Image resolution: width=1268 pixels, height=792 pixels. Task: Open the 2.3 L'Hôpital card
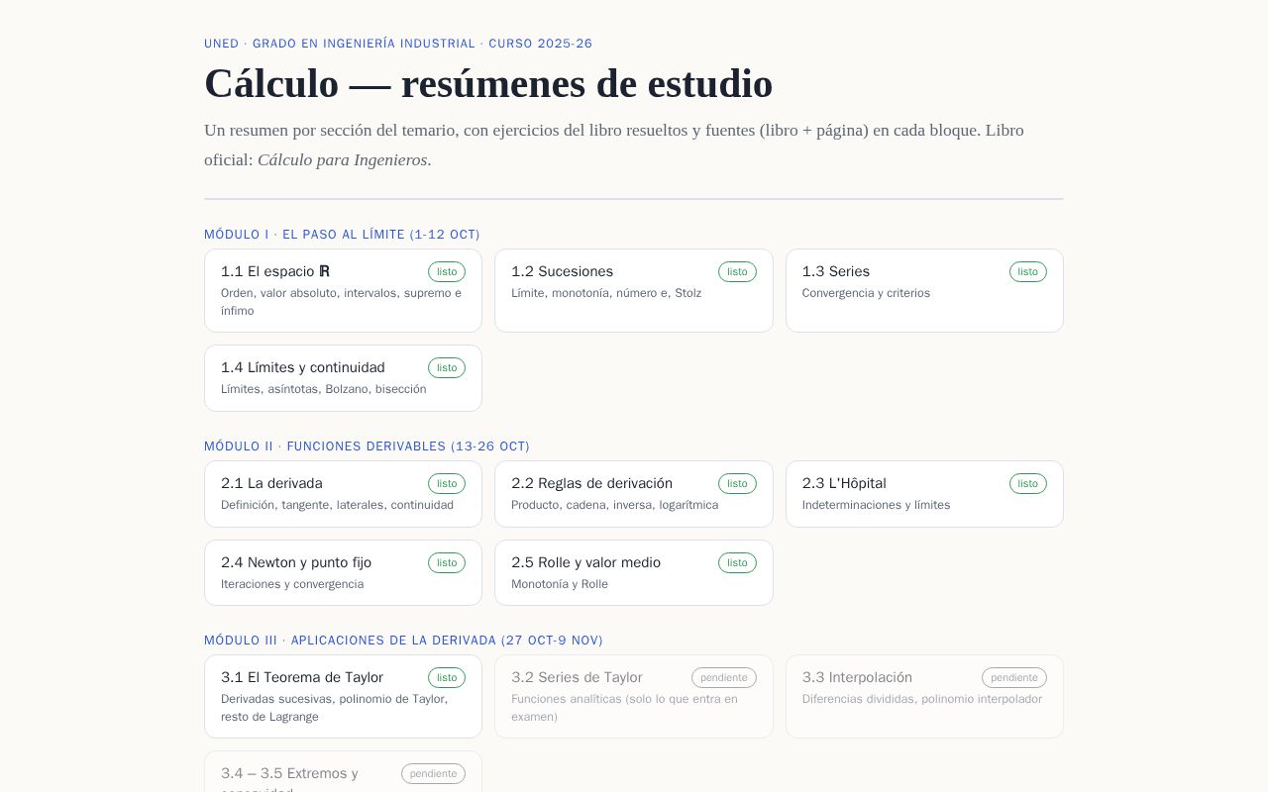[924, 494]
